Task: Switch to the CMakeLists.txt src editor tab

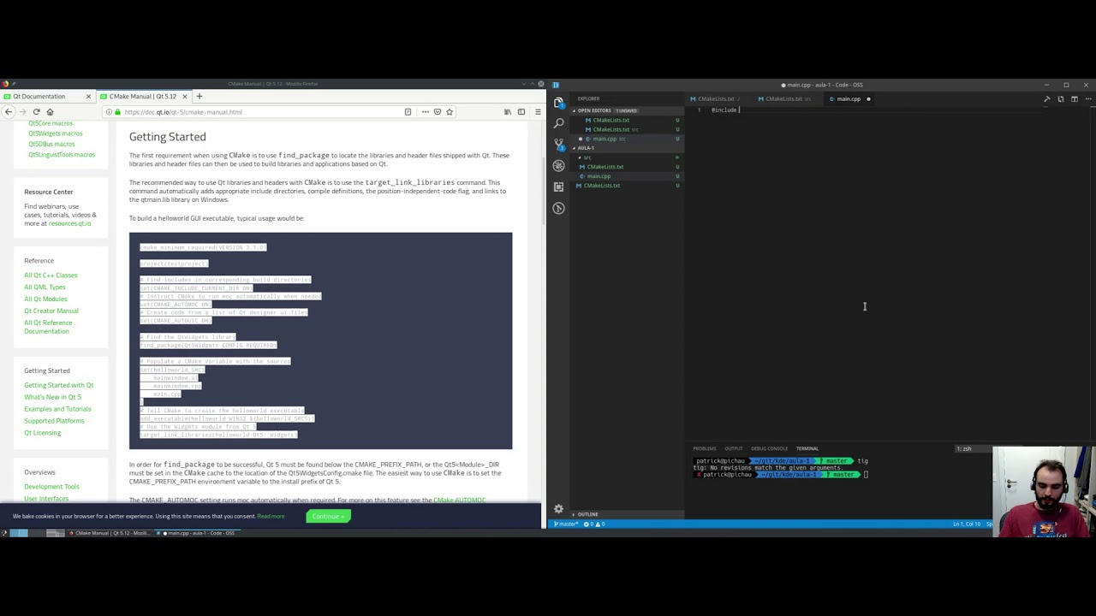Action: coord(786,99)
